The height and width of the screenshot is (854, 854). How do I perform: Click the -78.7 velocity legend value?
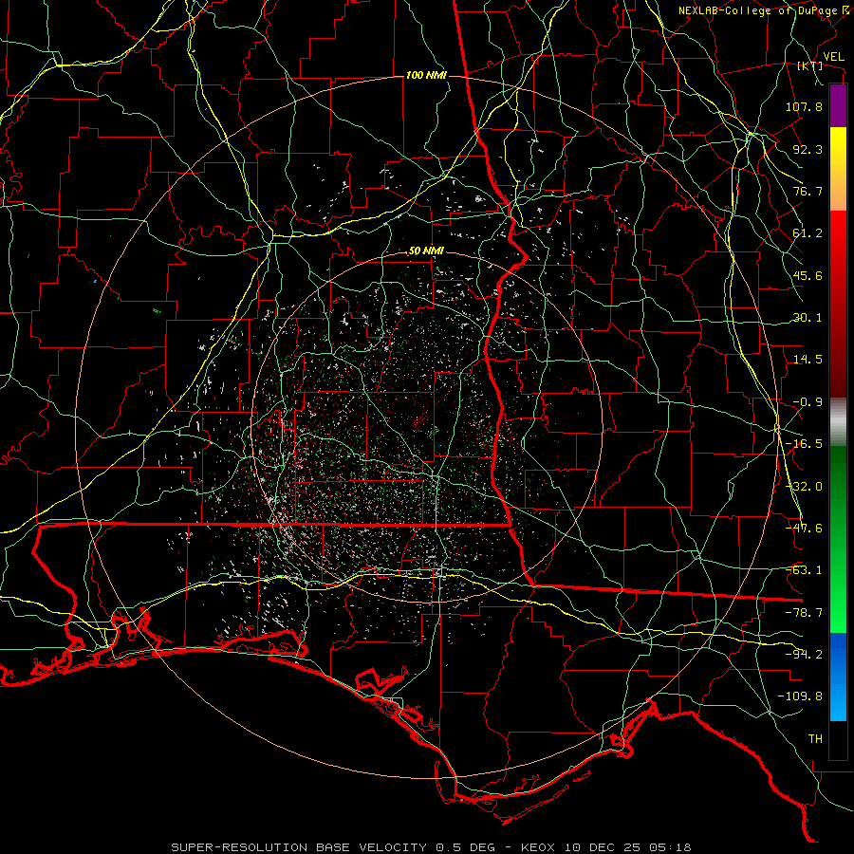[x=804, y=613]
